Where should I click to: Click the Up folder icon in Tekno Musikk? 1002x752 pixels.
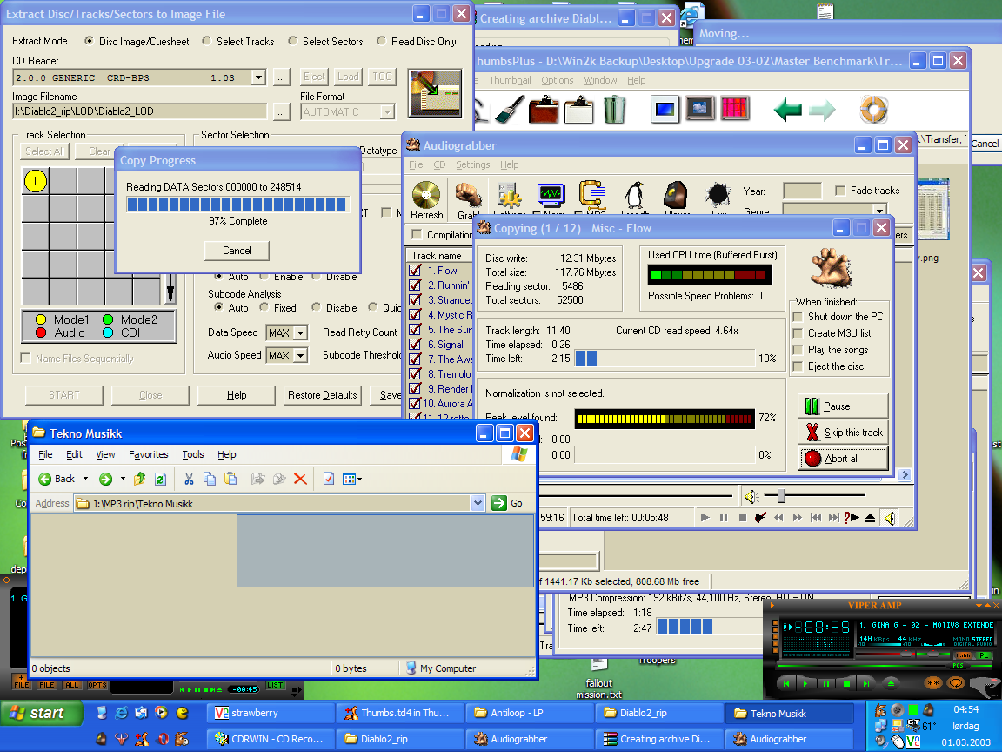click(x=139, y=479)
